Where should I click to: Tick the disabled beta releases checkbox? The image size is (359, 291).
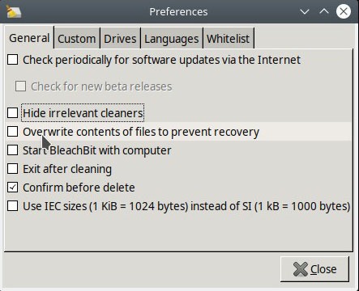tap(20, 86)
